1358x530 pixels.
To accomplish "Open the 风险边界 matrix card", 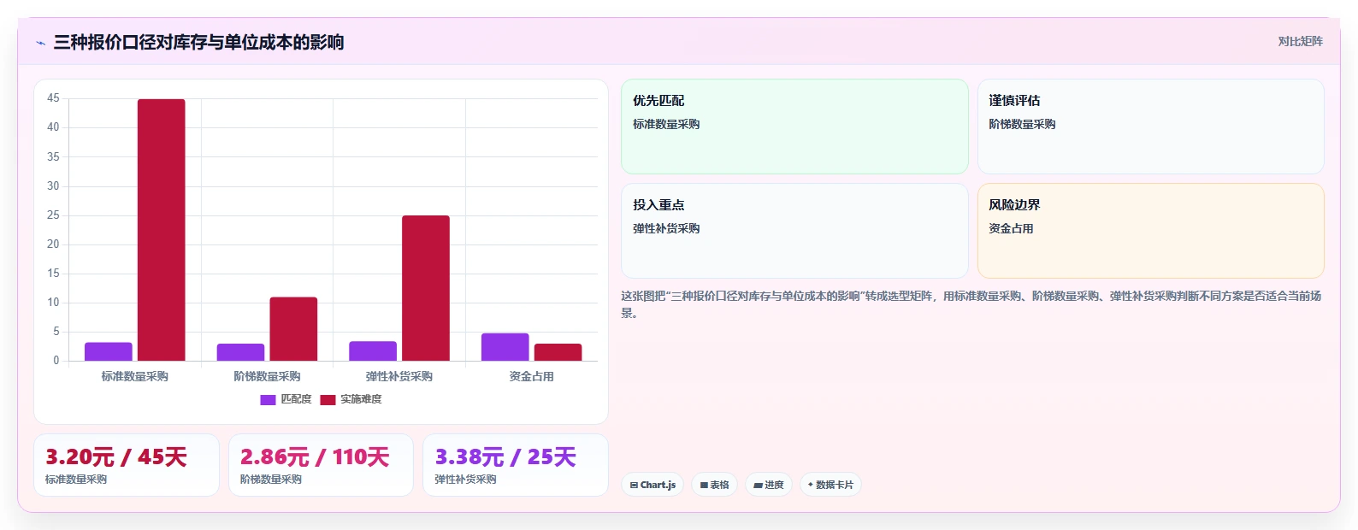I will click(1150, 231).
